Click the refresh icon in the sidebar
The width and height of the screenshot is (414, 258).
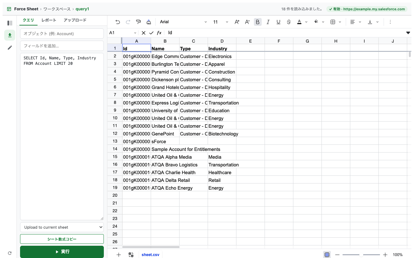(10, 253)
